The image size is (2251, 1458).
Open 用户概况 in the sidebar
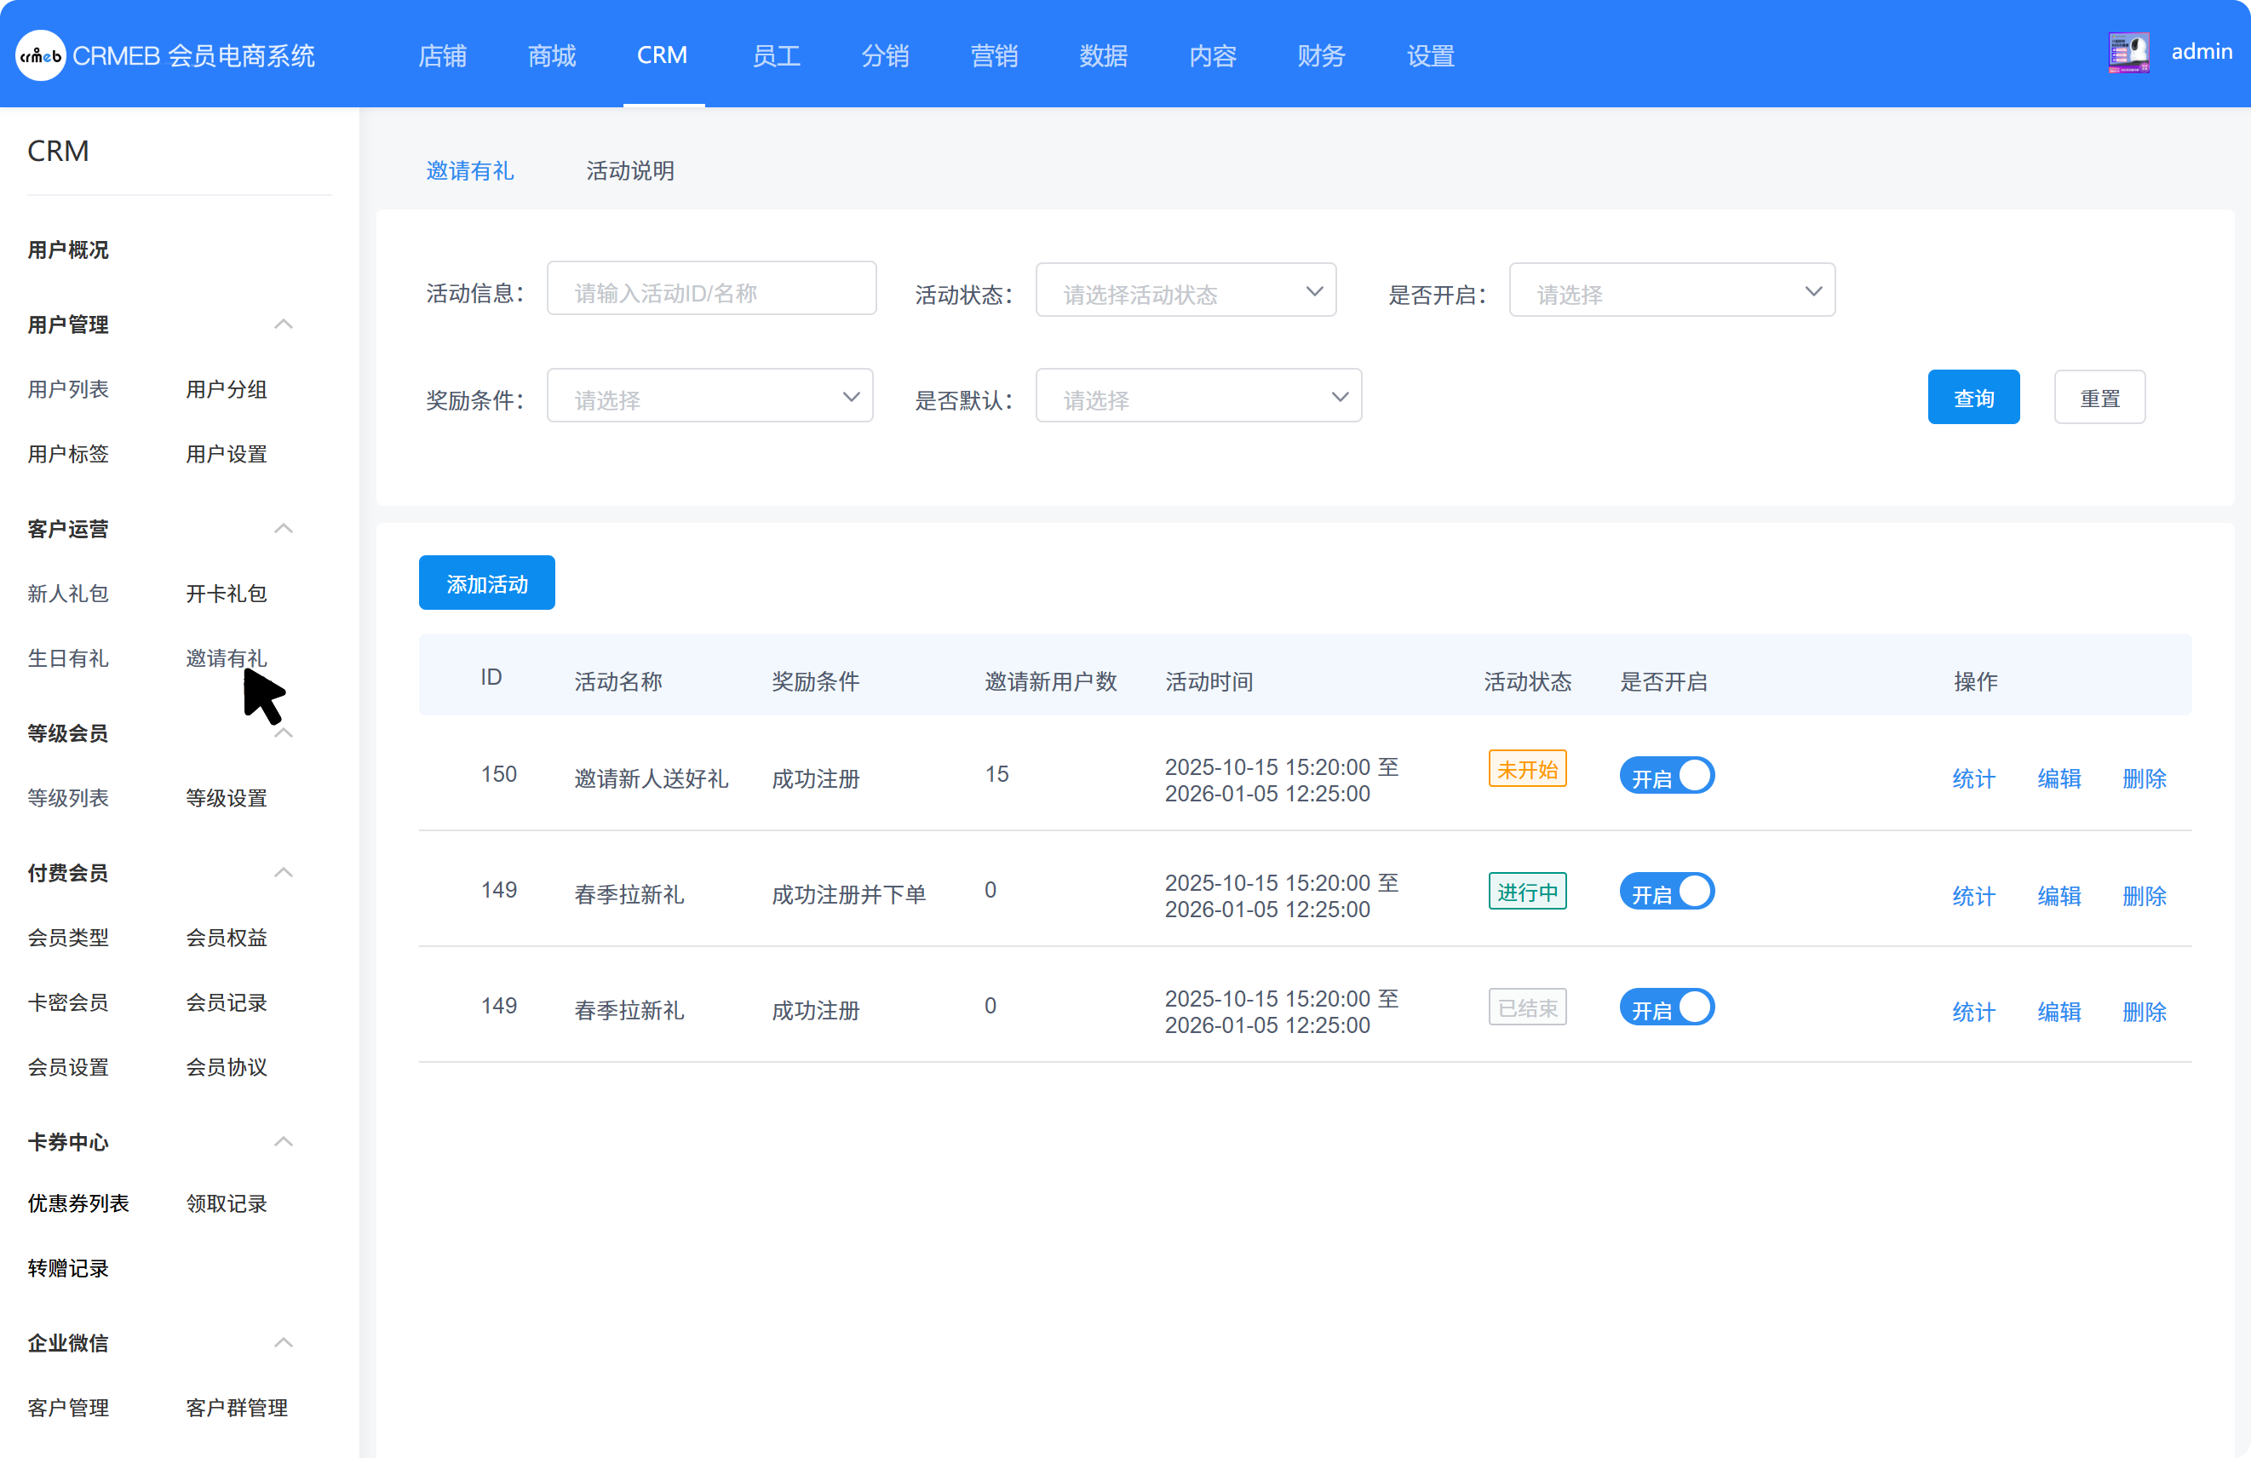click(68, 250)
